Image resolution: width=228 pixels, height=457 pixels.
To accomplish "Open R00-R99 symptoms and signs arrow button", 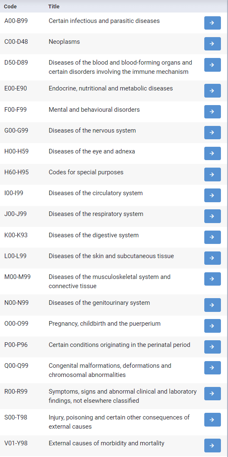I will click(212, 394).
